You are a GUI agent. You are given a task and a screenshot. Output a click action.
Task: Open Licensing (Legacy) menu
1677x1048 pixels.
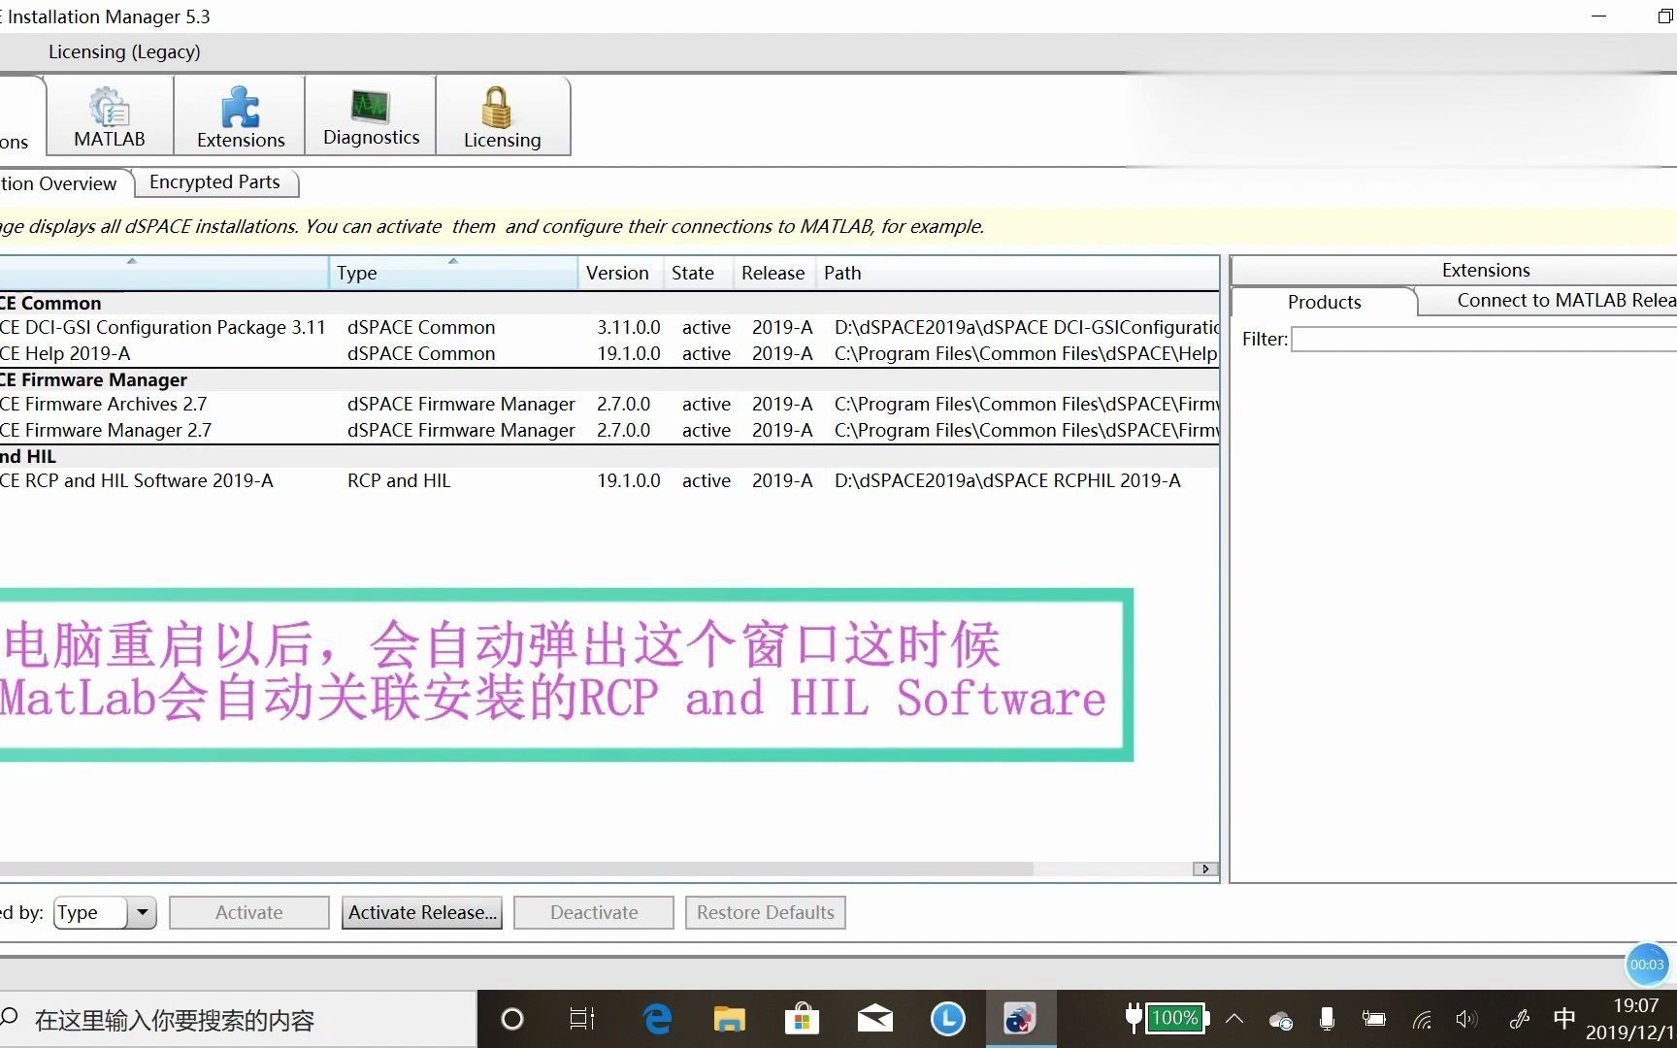click(x=124, y=51)
